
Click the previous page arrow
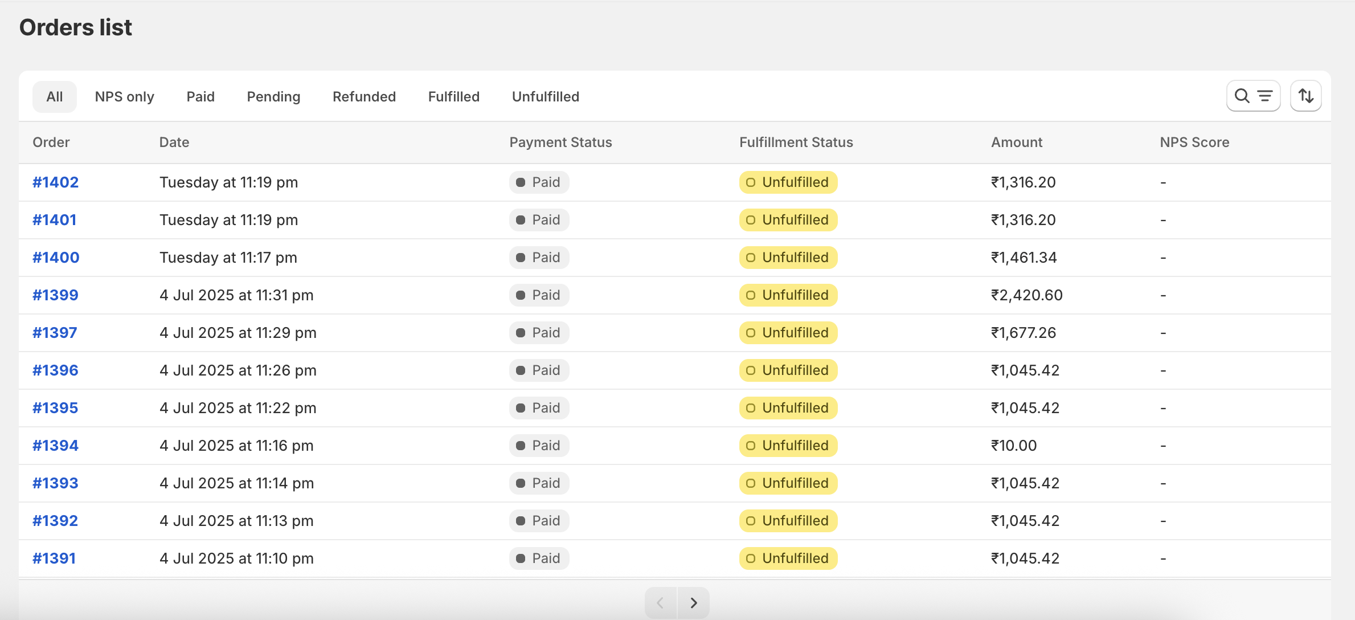tap(661, 602)
